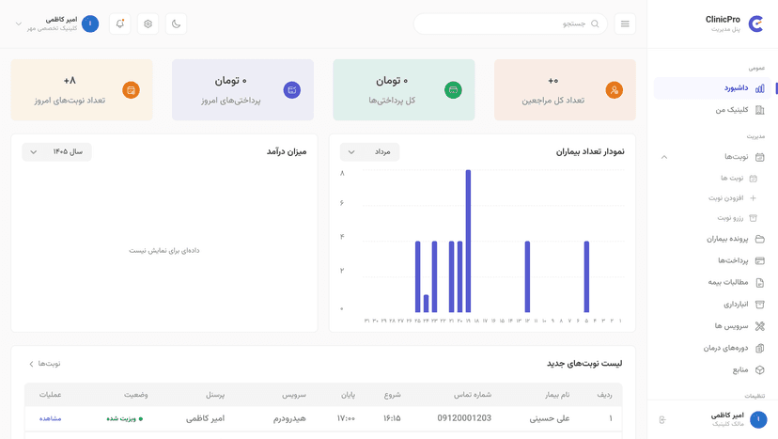
Task: Open رزرو نوبت submenu item
Action: pyautogui.click(x=730, y=218)
